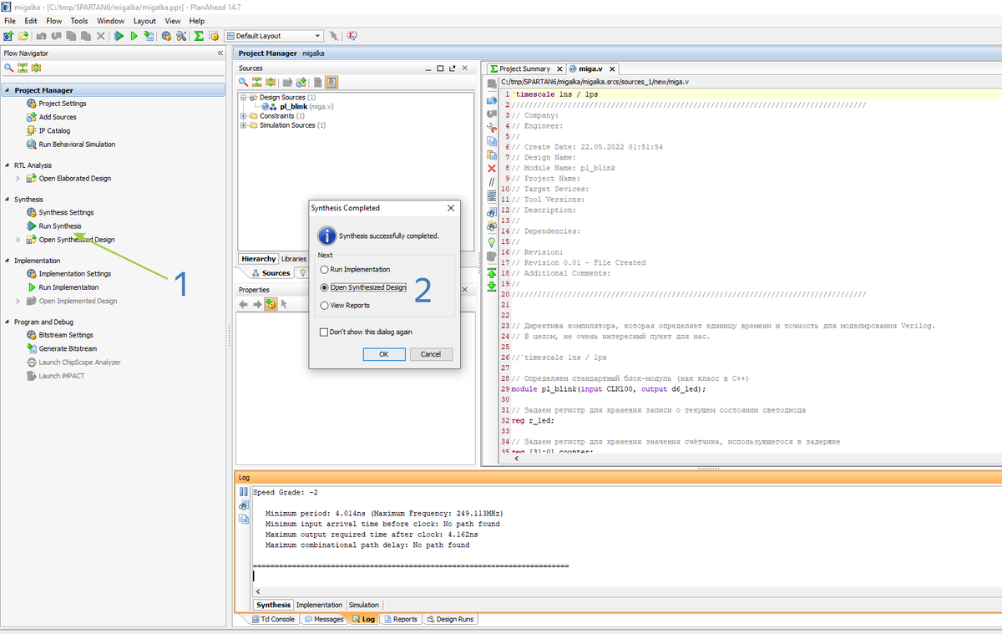The image size is (1002, 634).
Task: Click Run Behavioral Simulation icon
Action: [x=32, y=145]
